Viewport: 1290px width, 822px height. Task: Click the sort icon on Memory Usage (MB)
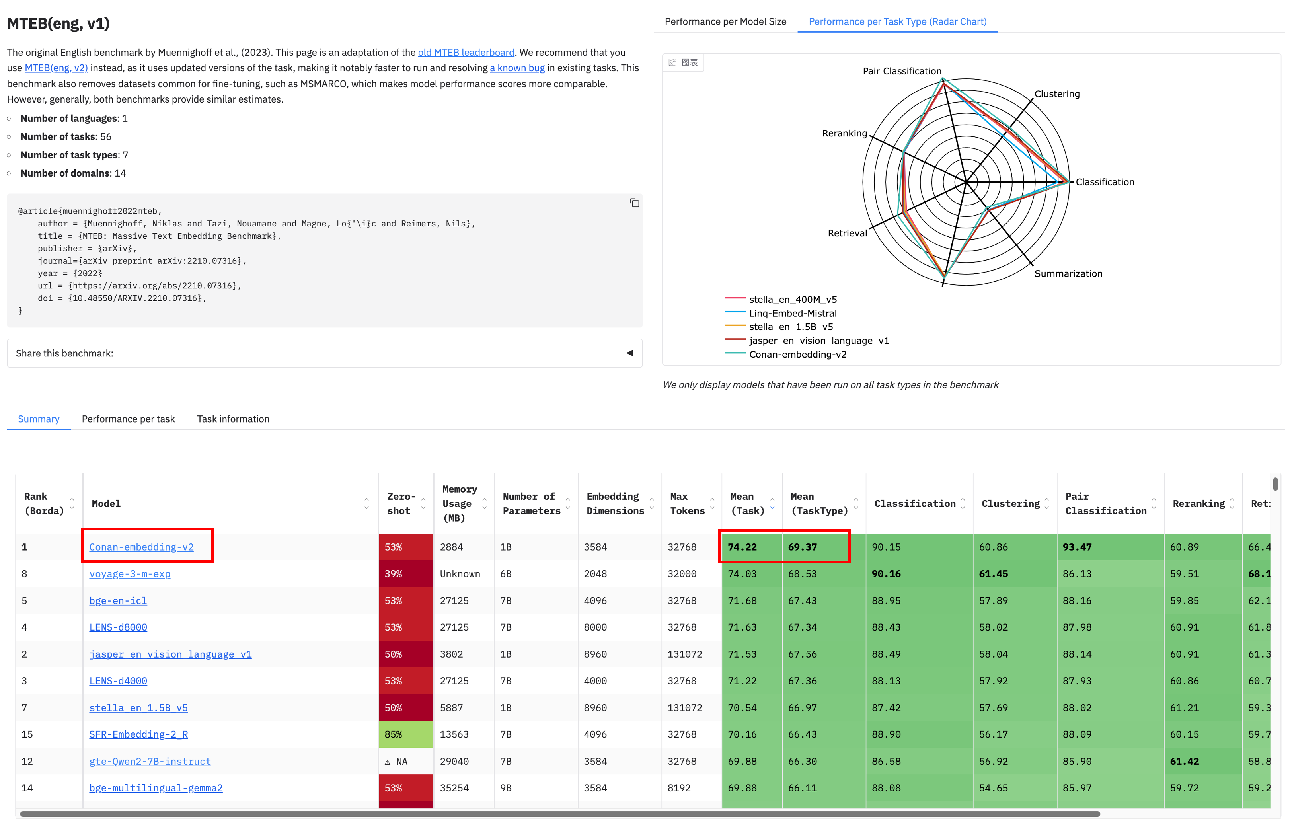[x=484, y=503]
